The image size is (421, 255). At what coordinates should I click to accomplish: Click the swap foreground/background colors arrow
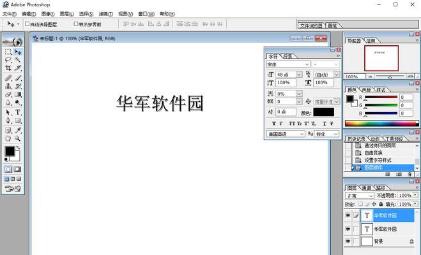[x=19, y=148]
